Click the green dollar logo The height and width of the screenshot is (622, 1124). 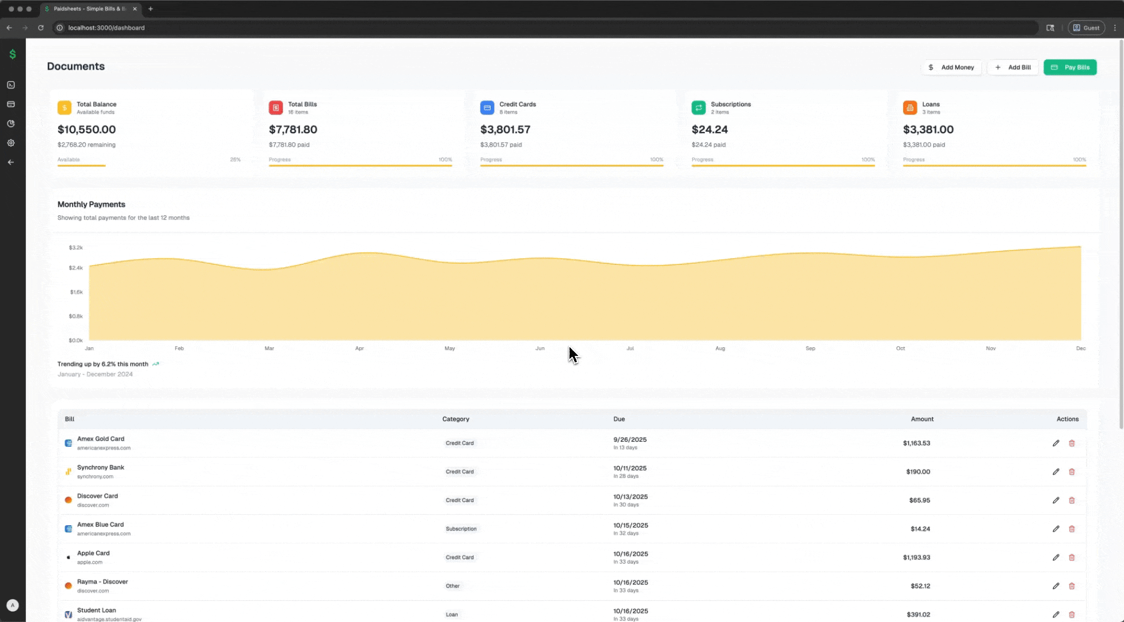[x=13, y=54]
